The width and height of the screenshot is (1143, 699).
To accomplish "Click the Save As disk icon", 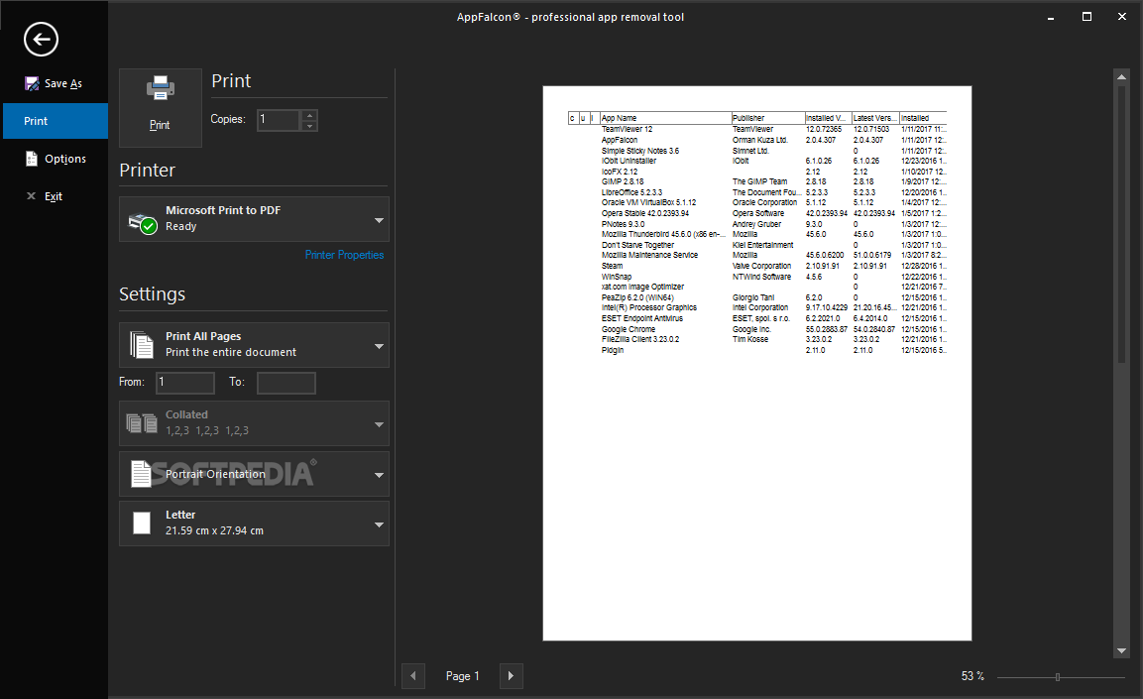I will pyautogui.click(x=32, y=84).
